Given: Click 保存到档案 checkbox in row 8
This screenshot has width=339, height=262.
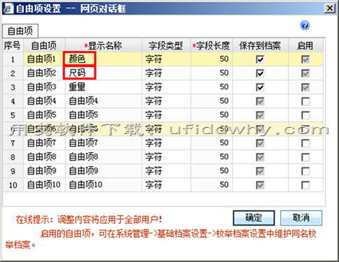Looking at the screenshot, I should point(260,157).
